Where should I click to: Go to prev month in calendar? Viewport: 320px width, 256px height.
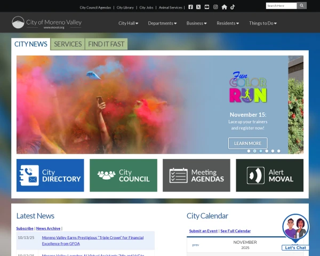pyautogui.click(x=196, y=245)
